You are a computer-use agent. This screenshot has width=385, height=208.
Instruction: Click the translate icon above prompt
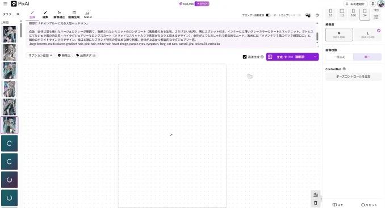tap(308, 15)
